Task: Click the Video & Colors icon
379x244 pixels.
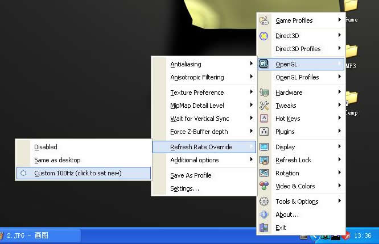Action: [264, 186]
